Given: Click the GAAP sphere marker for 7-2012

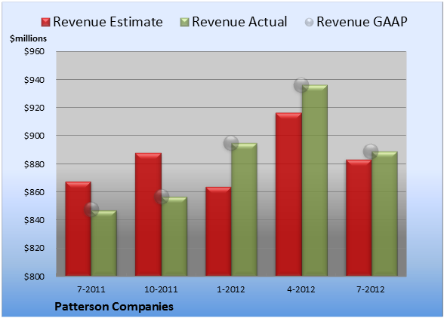Looking at the screenshot, I should [x=371, y=151].
